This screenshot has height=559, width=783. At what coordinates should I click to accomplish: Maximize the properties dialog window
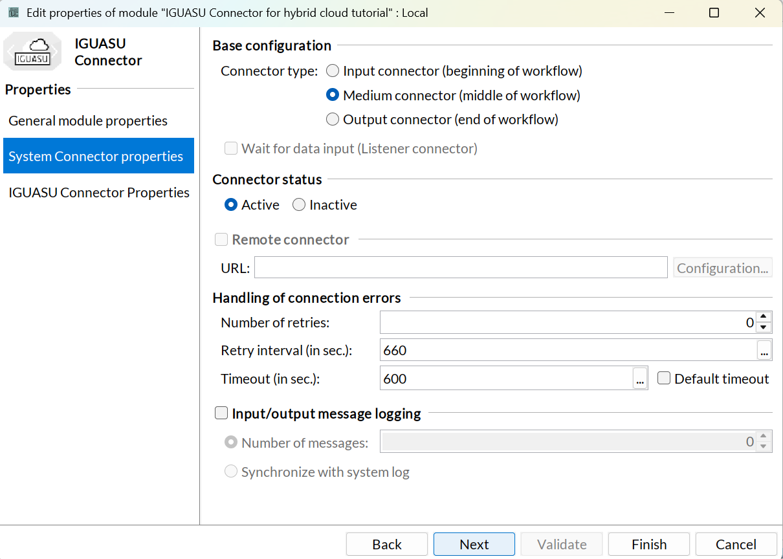click(x=714, y=13)
